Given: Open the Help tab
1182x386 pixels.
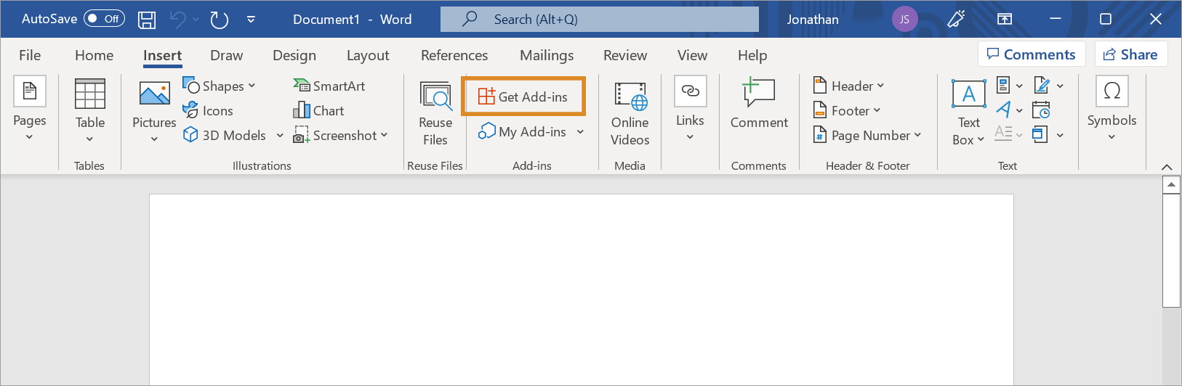Looking at the screenshot, I should click(752, 55).
